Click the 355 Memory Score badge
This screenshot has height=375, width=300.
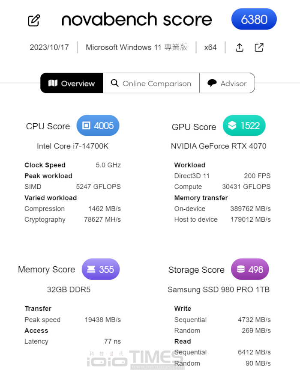point(101,269)
